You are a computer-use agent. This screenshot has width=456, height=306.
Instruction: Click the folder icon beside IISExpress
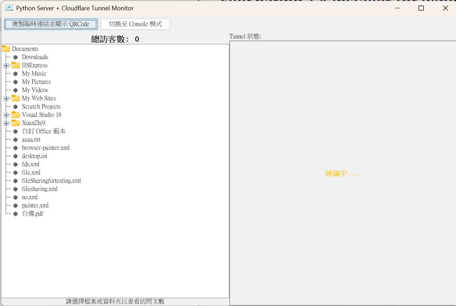[15, 65]
